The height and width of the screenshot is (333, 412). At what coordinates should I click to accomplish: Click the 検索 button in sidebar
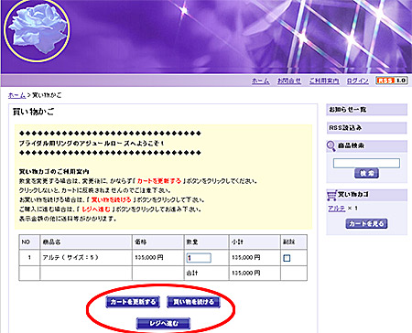click(x=366, y=173)
